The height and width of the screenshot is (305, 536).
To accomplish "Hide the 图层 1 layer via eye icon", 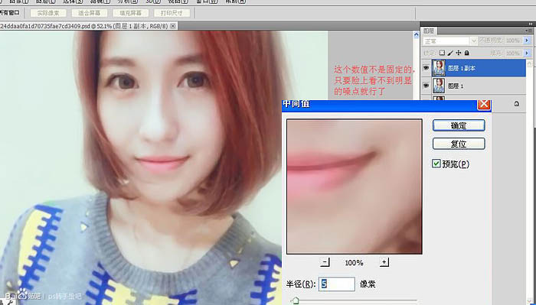I will coord(426,86).
